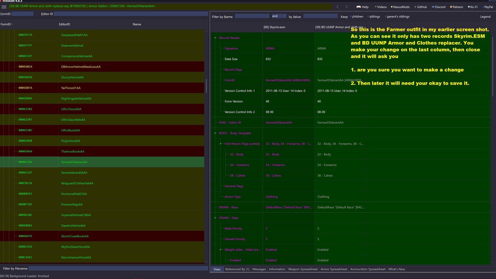Toggle the Keep children checkbox
The image size is (496, 279).
[x=351, y=17]
